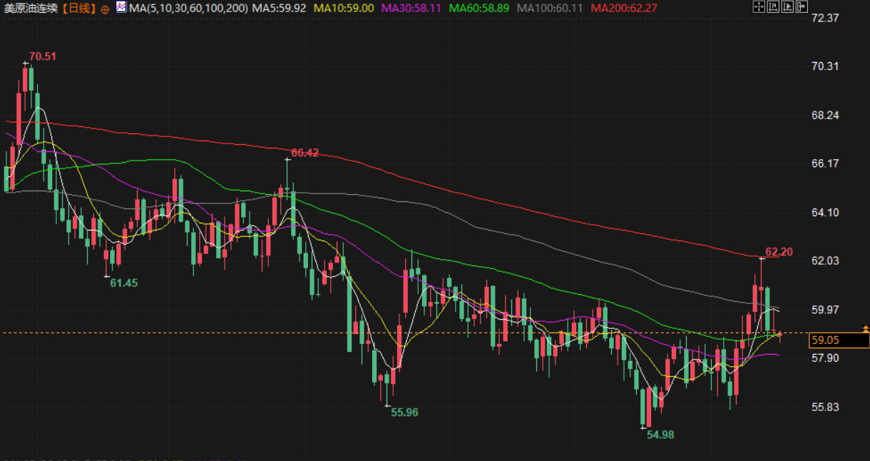Click the orange circled-plus icon beside 日线

[105, 9]
